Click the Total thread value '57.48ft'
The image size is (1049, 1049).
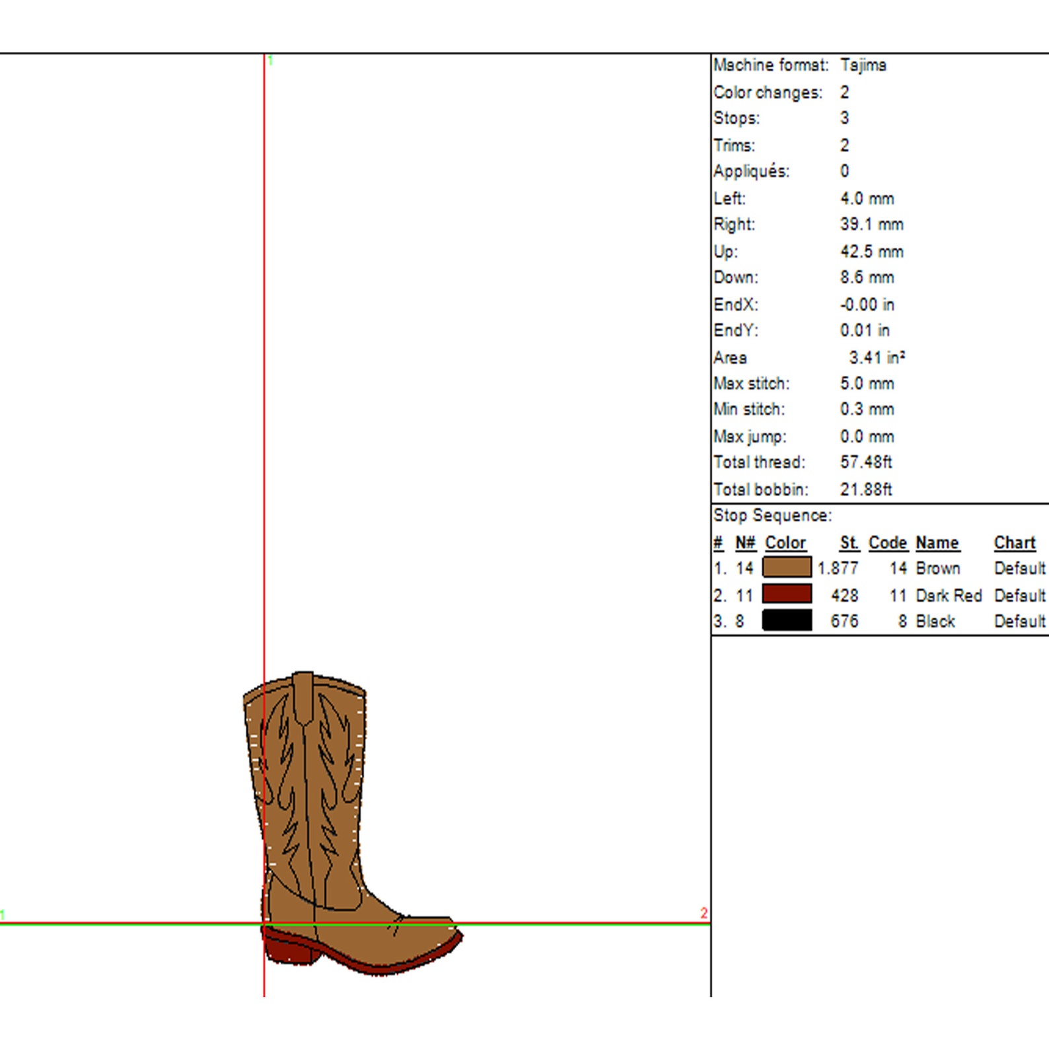coord(866,462)
